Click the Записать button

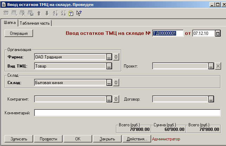pos(19,139)
